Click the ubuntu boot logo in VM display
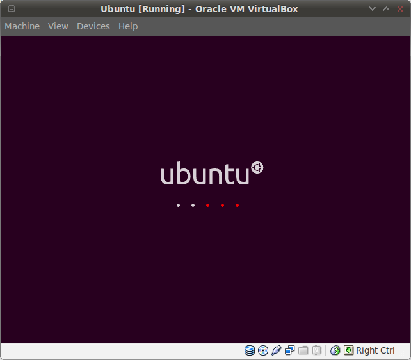The image size is (411, 360). (x=212, y=173)
